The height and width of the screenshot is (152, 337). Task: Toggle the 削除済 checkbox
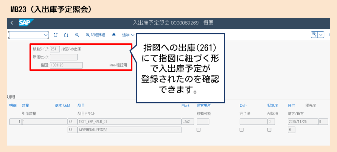[x=269, y=130]
